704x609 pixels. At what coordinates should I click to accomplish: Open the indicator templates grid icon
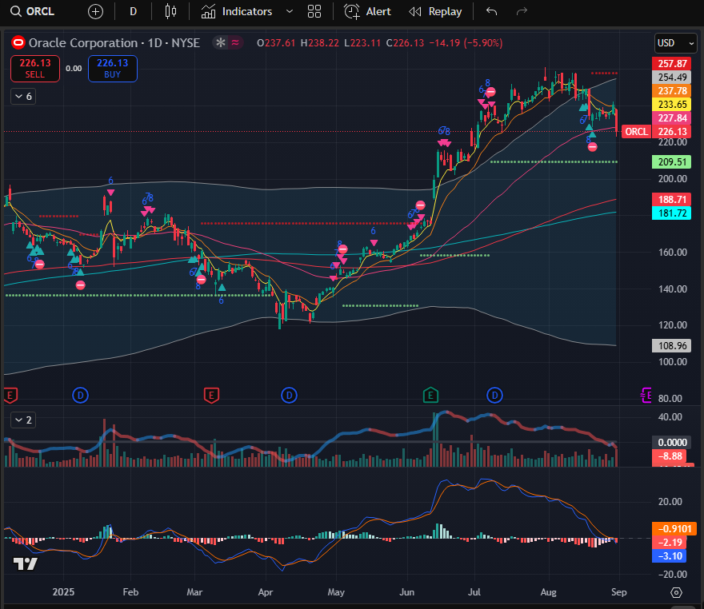tap(314, 11)
